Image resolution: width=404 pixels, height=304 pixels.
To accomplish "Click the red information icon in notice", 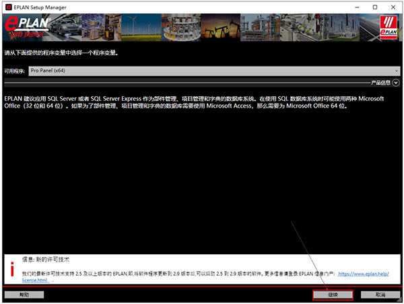I will 11,268.
